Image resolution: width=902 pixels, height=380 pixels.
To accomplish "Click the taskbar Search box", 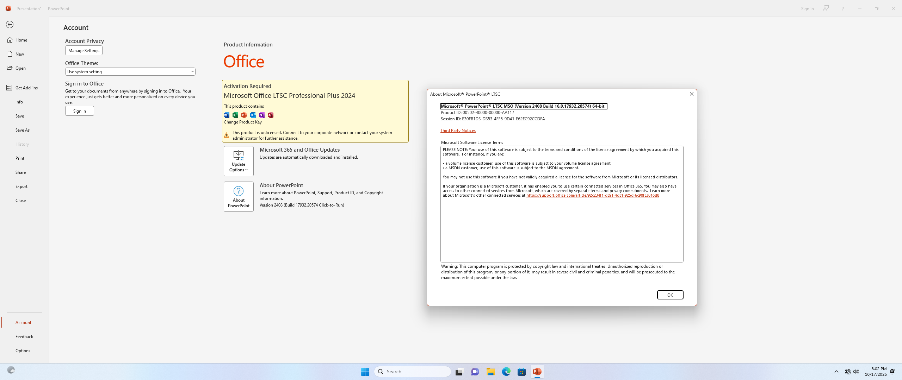I will [x=413, y=372].
